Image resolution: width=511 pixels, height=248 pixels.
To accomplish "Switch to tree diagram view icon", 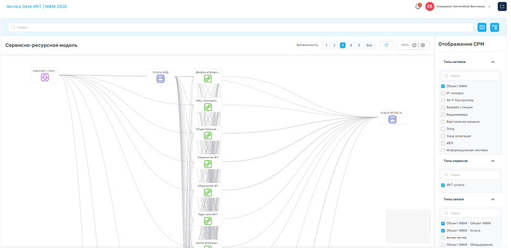I will (x=495, y=27).
